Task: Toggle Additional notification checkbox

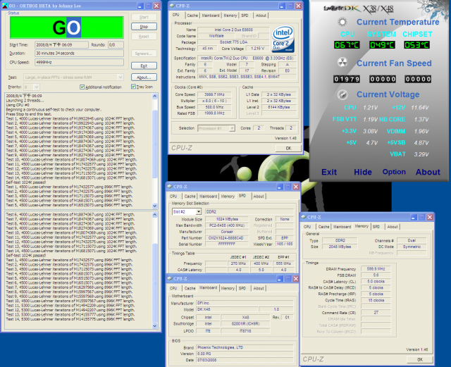Action: (82, 87)
